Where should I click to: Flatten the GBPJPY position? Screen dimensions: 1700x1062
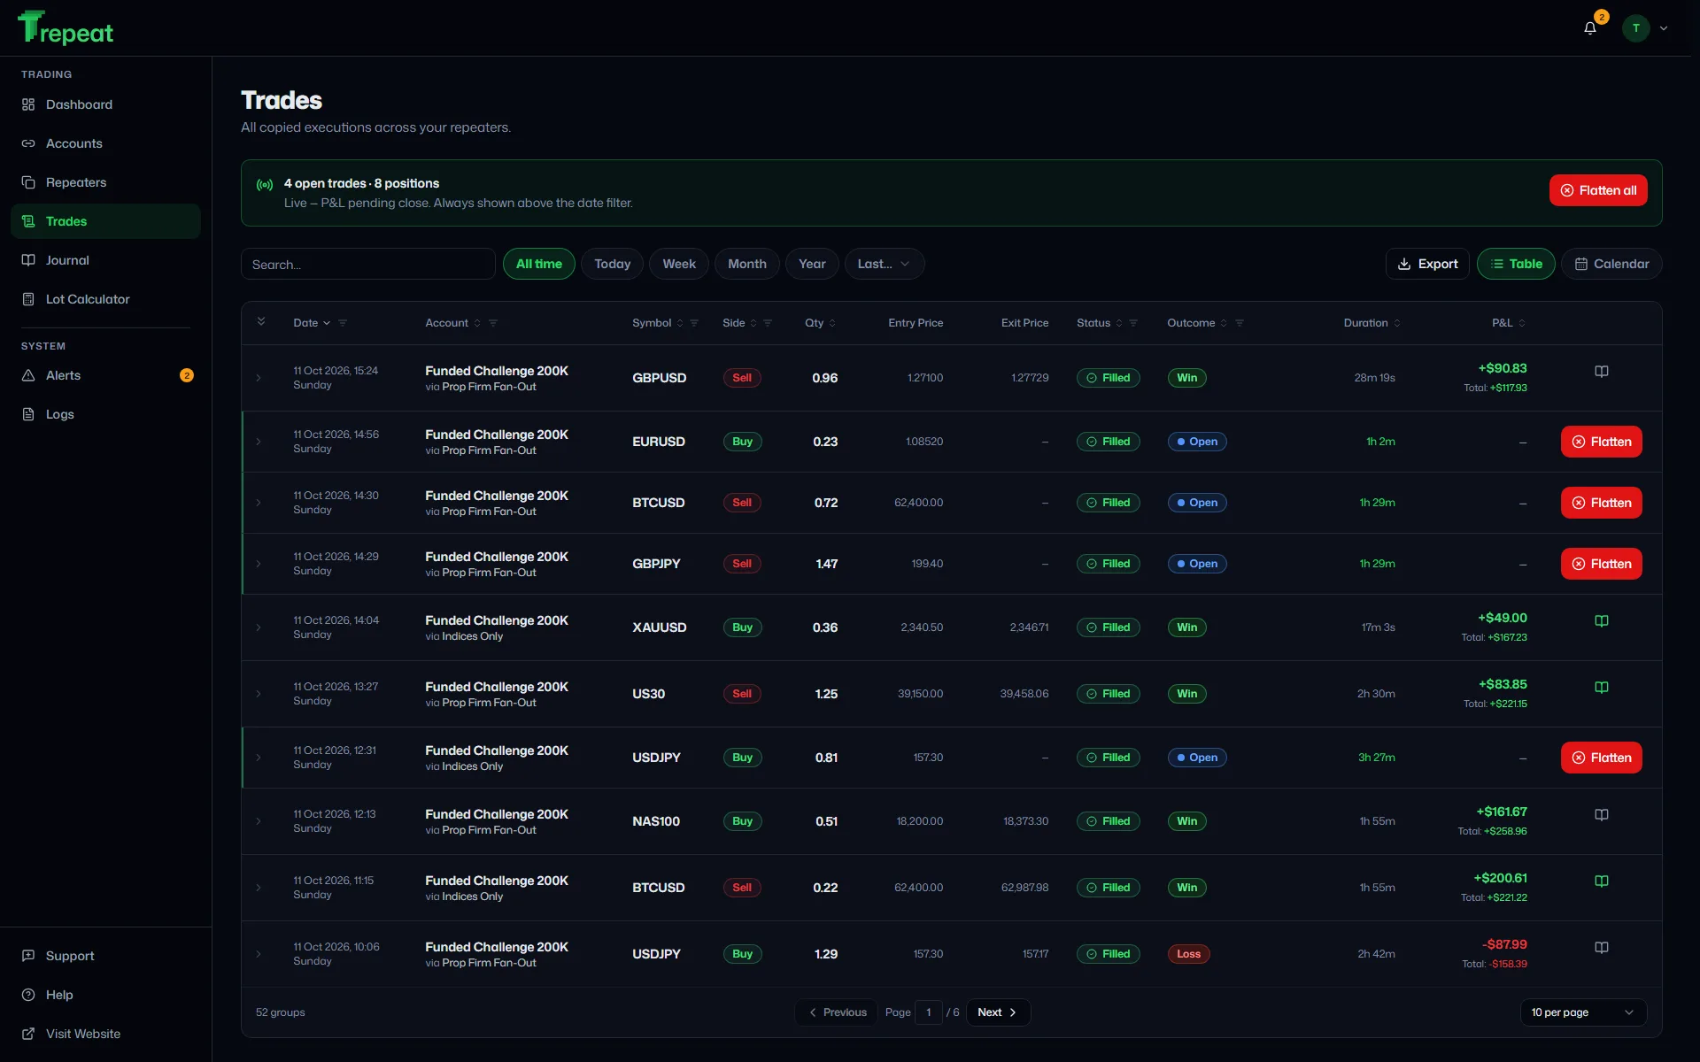pyautogui.click(x=1602, y=564)
